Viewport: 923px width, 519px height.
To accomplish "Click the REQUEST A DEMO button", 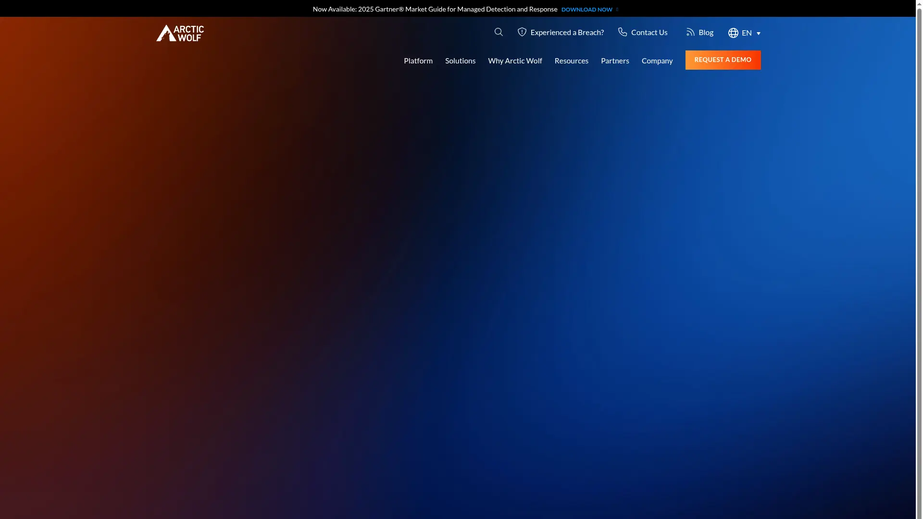I will (723, 60).
